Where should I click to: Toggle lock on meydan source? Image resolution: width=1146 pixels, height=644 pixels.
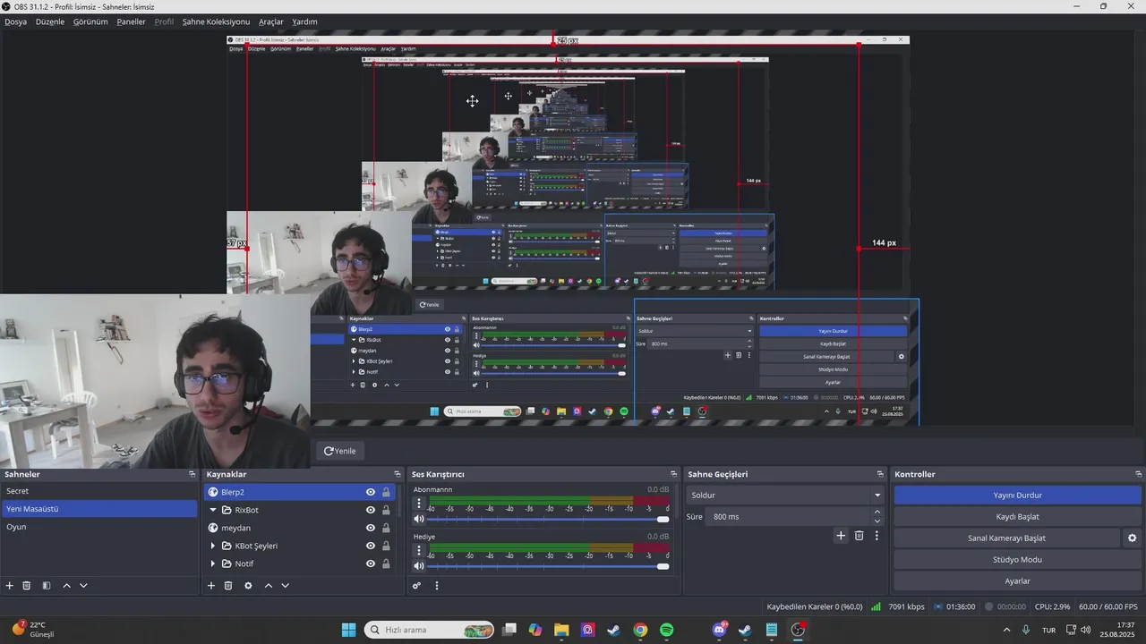click(386, 528)
